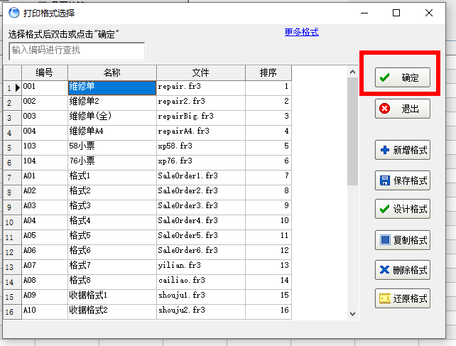Click the code cell 002

(x=45, y=103)
